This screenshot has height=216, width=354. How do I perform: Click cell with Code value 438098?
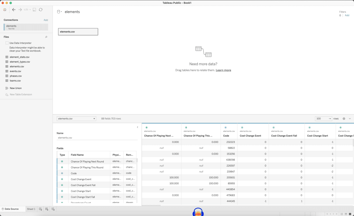click(229, 160)
